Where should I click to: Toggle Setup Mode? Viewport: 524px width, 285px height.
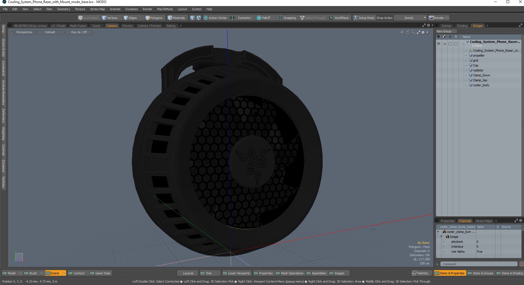point(364,18)
